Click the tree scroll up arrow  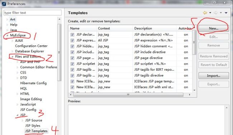point(60,19)
